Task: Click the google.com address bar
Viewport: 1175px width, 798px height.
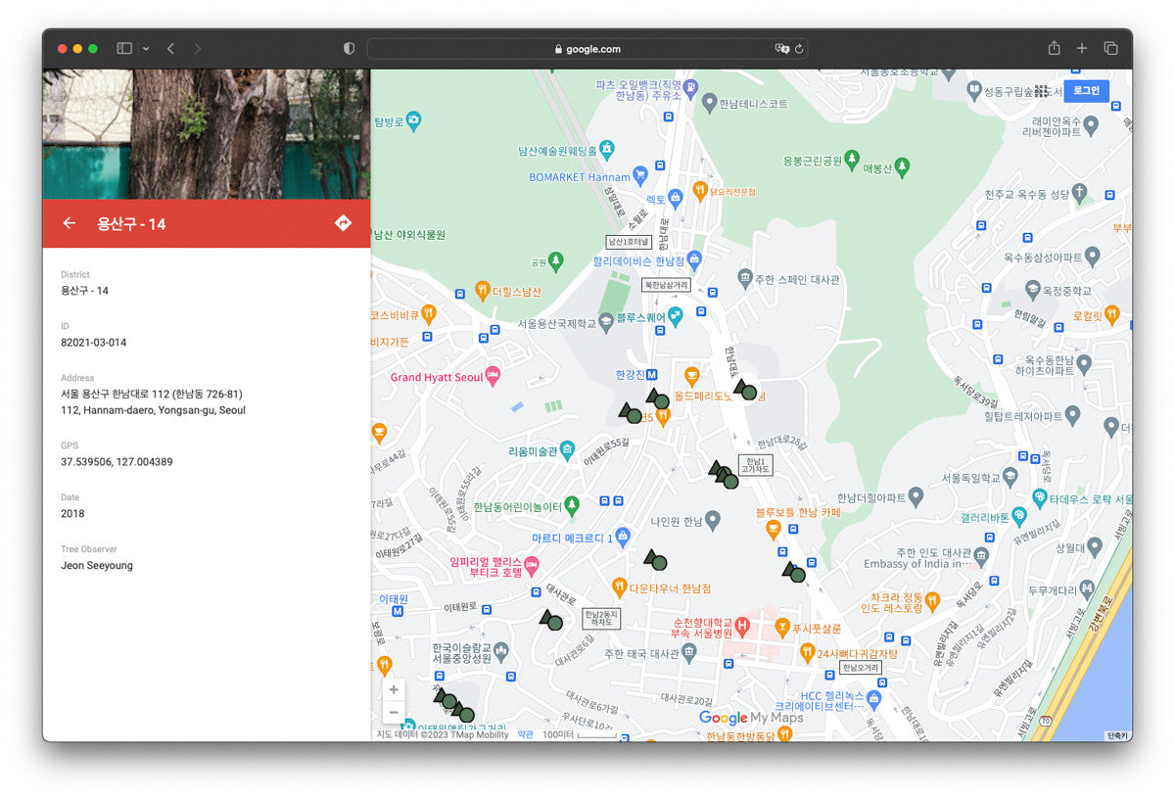Action: 587,49
